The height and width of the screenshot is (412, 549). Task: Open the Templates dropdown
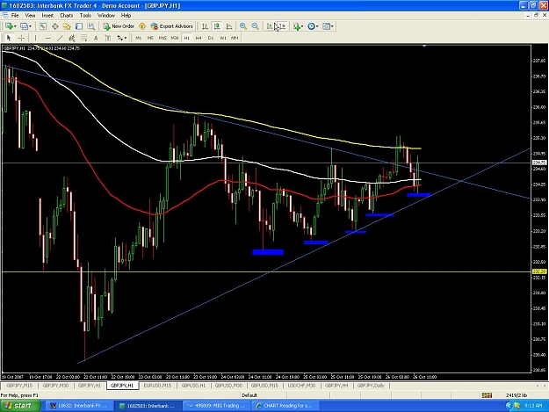click(x=328, y=26)
